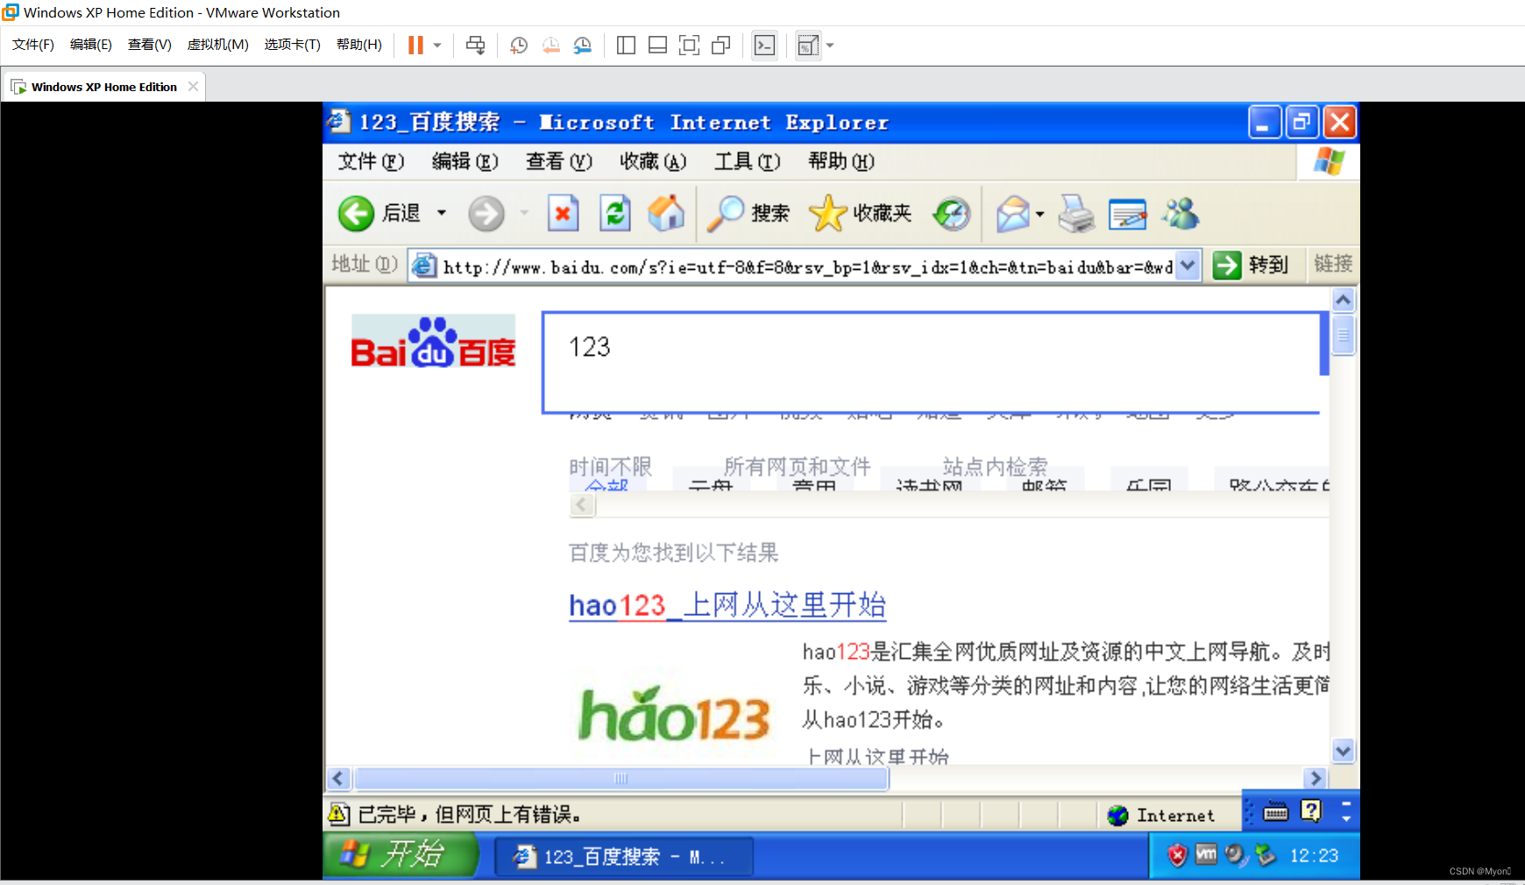The image size is (1525, 885).
Task: Open IE View menu 查看(V)
Action: [558, 161]
